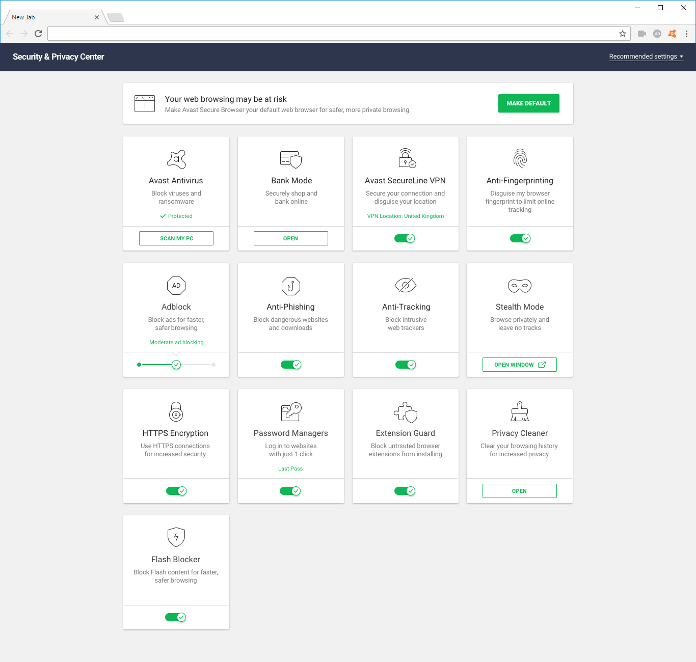
Task: Toggle Avast SecureLine VPN switch
Action: [405, 238]
